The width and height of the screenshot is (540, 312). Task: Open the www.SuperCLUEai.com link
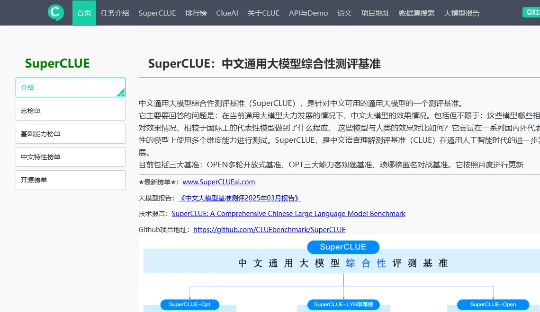(x=219, y=182)
